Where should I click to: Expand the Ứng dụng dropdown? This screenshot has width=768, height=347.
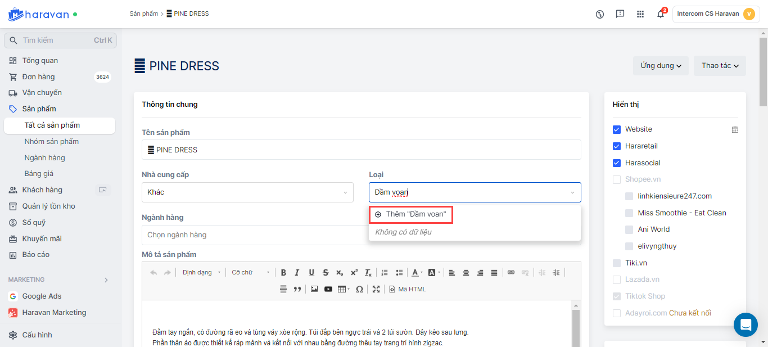(x=661, y=66)
